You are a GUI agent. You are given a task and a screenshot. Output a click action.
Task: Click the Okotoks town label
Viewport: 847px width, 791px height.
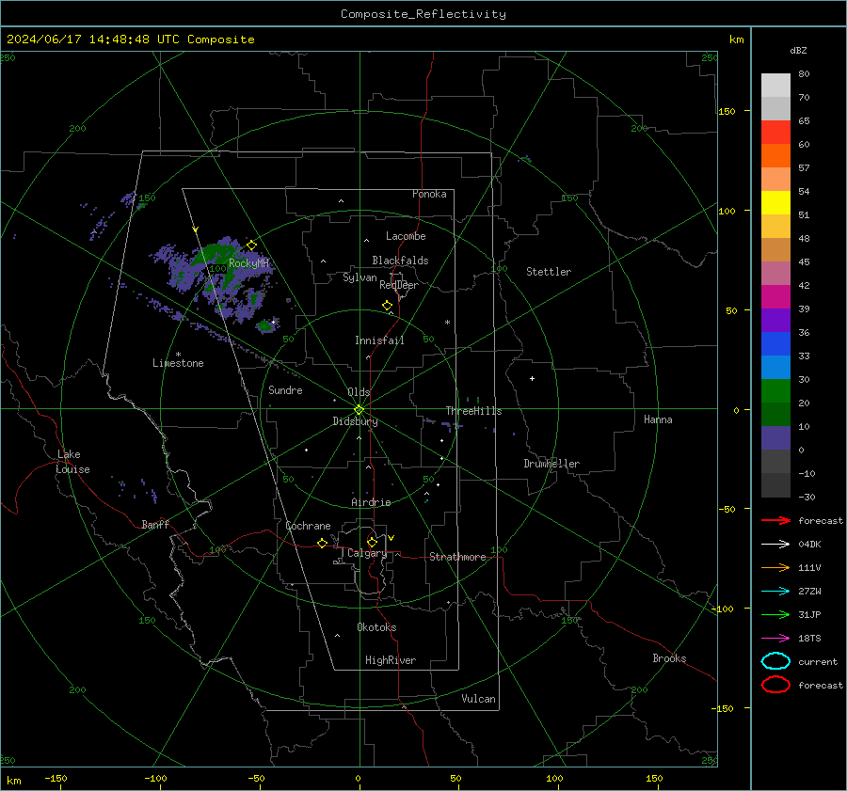(x=376, y=627)
